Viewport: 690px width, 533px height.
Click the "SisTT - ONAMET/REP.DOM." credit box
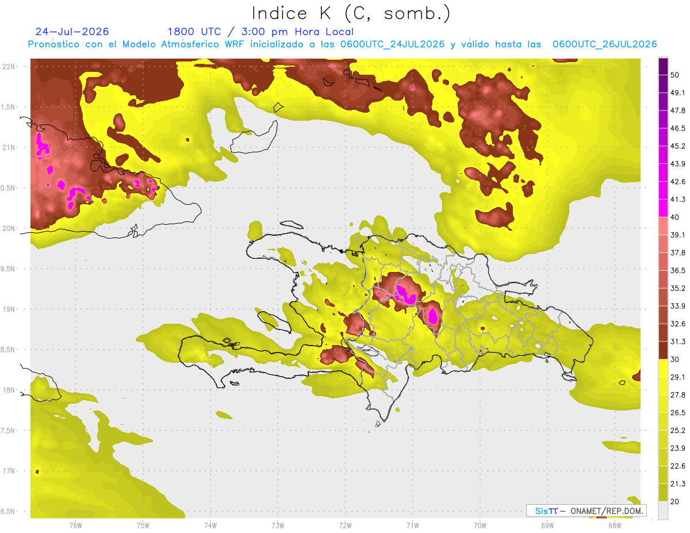(x=586, y=511)
